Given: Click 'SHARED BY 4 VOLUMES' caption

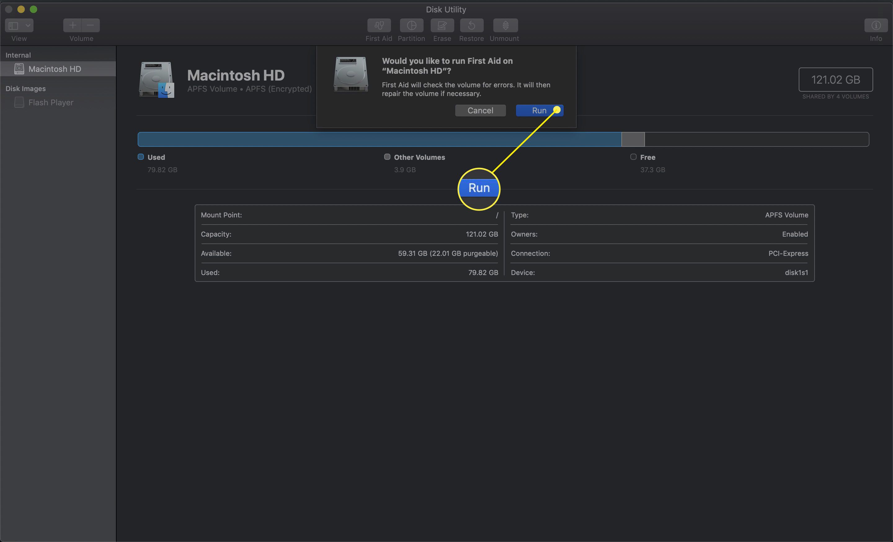Looking at the screenshot, I should [x=835, y=97].
